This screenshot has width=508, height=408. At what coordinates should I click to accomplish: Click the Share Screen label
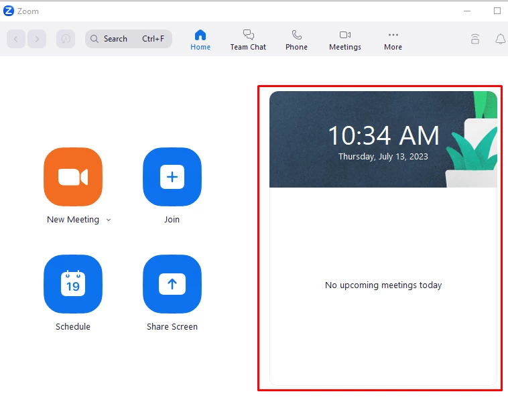(172, 326)
